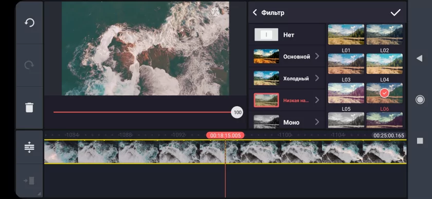Apply the L02 filter thumbnail

click(385, 34)
